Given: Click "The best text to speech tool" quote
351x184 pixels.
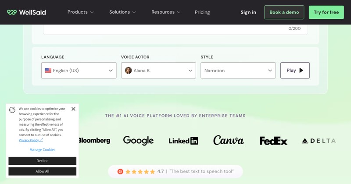Looking at the screenshot, I should [201, 171].
